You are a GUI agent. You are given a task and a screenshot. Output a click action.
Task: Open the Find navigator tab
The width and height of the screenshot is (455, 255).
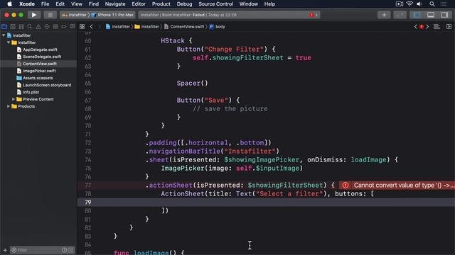tap(30, 27)
